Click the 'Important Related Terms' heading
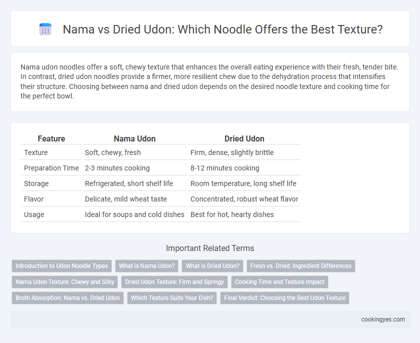The height and width of the screenshot is (343, 420). 210,248
